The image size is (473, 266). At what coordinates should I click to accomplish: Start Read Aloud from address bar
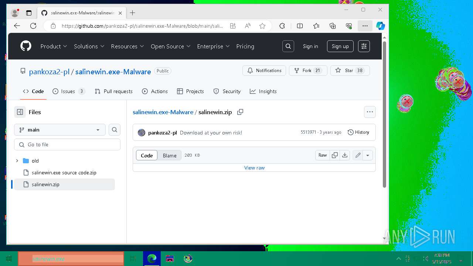[x=248, y=26]
